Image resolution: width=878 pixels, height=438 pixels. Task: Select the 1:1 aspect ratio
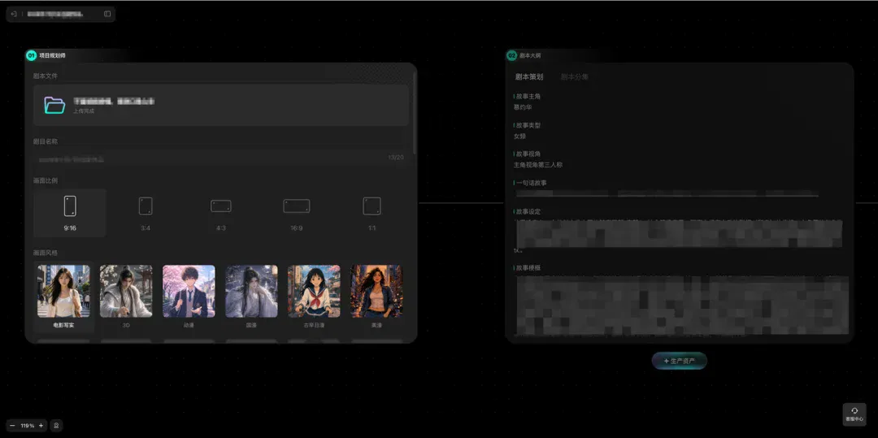tap(372, 213)
